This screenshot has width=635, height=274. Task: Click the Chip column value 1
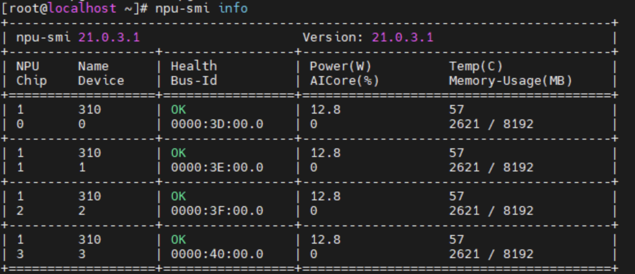20,168
